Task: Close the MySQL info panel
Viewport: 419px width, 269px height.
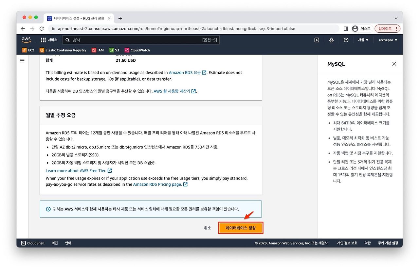Action: 394,64
